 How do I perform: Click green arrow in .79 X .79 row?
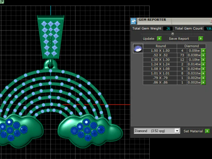pyautogui.click(x=203, y=78)
